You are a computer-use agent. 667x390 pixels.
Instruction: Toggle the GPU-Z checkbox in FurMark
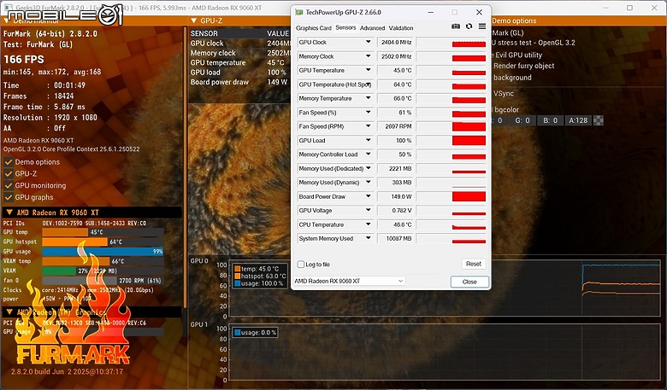(x=8, y=173)
